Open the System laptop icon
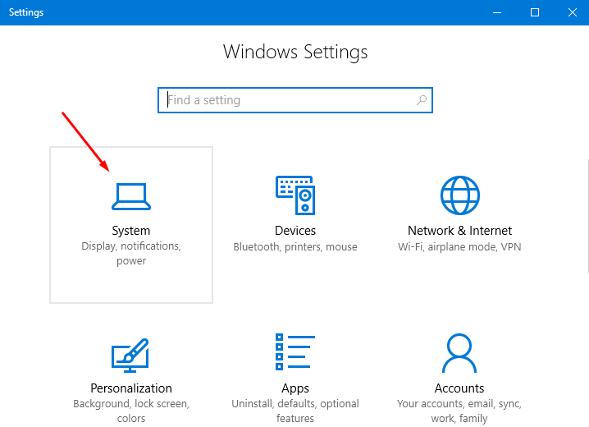589x427 pixels. click(x=131, y=196)
